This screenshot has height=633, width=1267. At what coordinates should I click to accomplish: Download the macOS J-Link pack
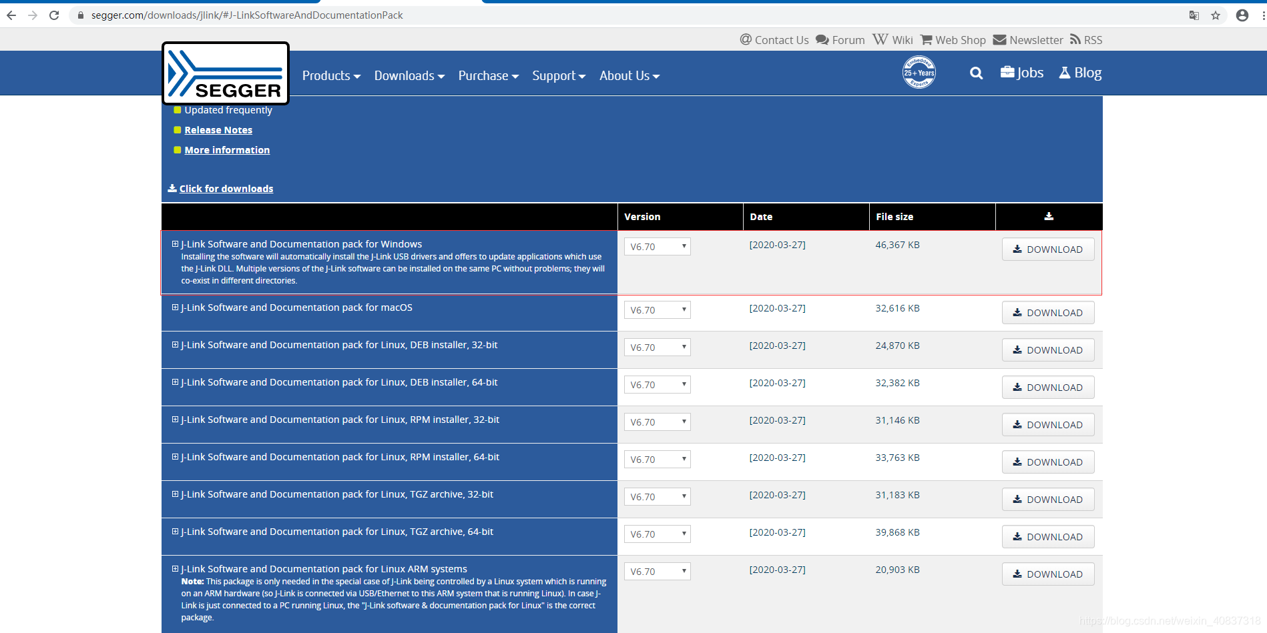tap(1048, 313)
